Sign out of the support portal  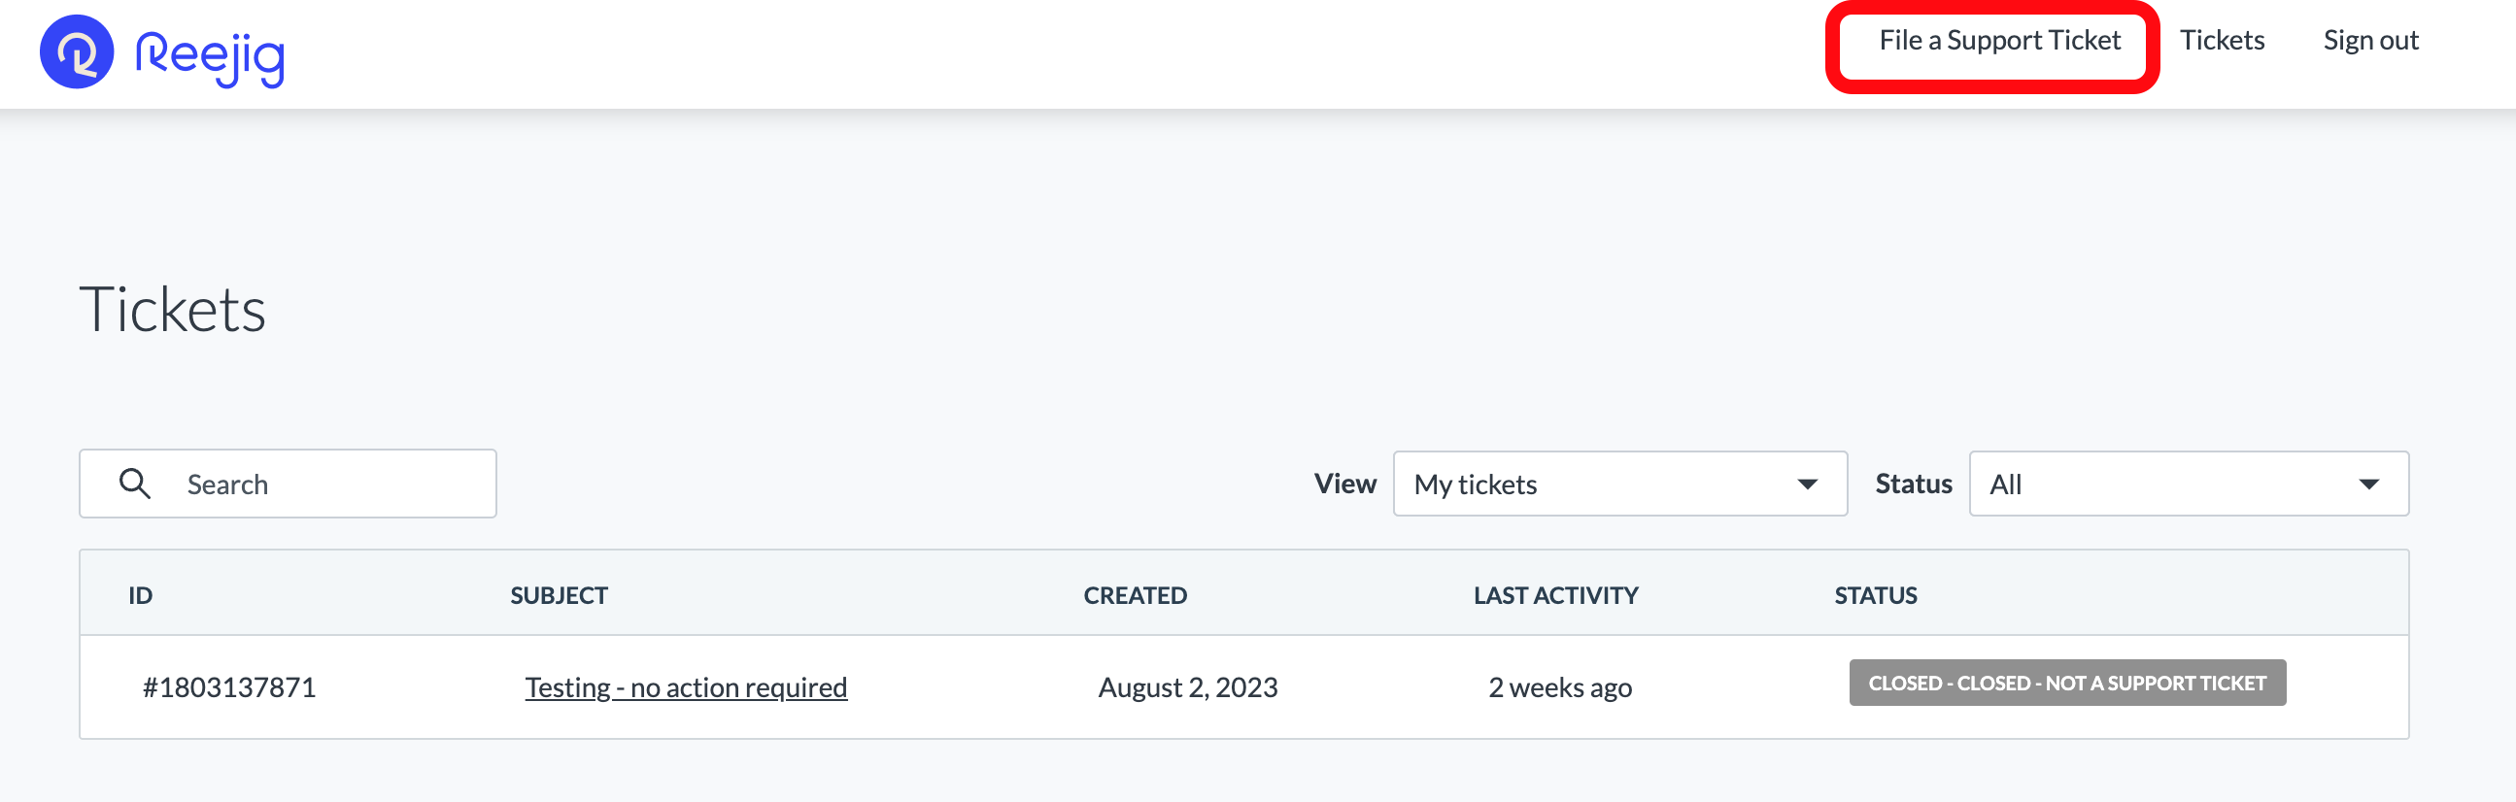(2369, 41)
